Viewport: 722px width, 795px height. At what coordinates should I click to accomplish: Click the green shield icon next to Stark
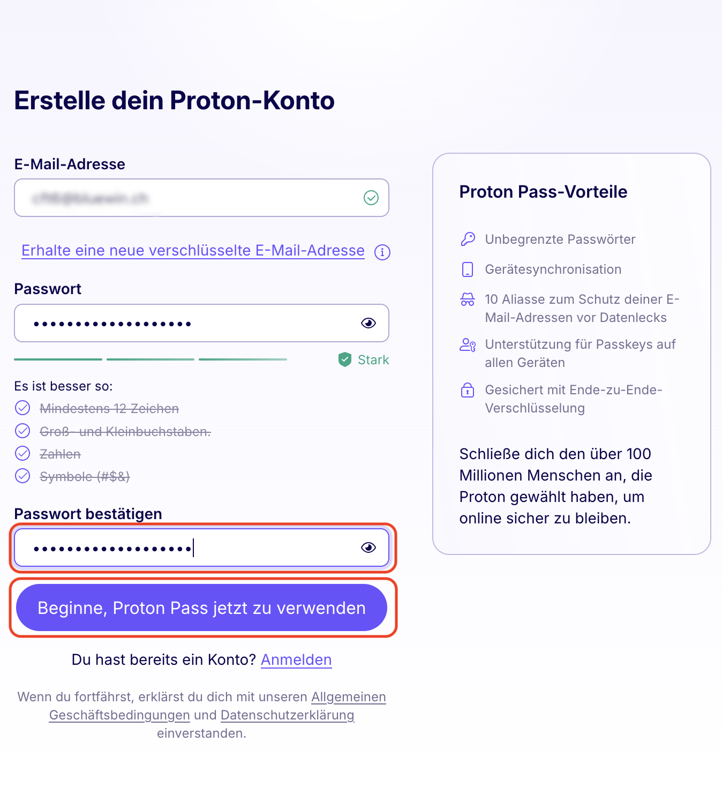(x=345, y=359)
